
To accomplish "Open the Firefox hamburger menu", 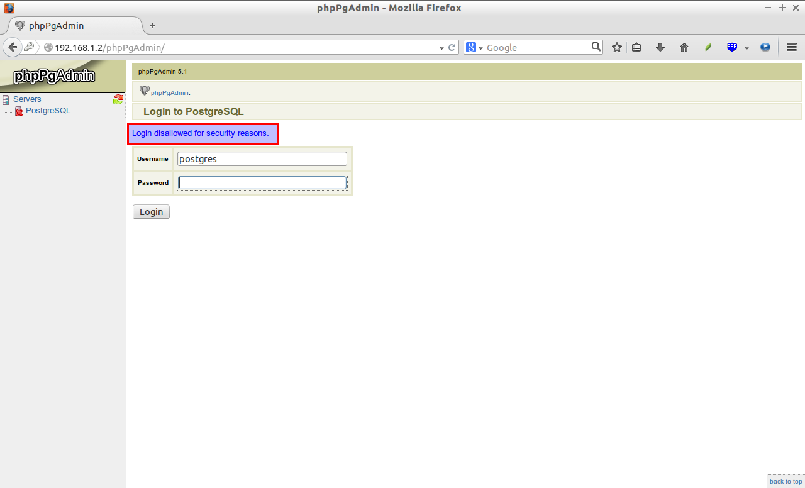I will coord(792,47).
